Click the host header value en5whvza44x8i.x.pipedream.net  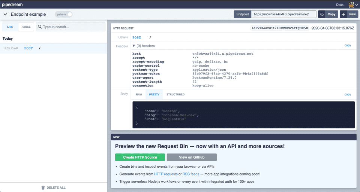click(223, 54)
